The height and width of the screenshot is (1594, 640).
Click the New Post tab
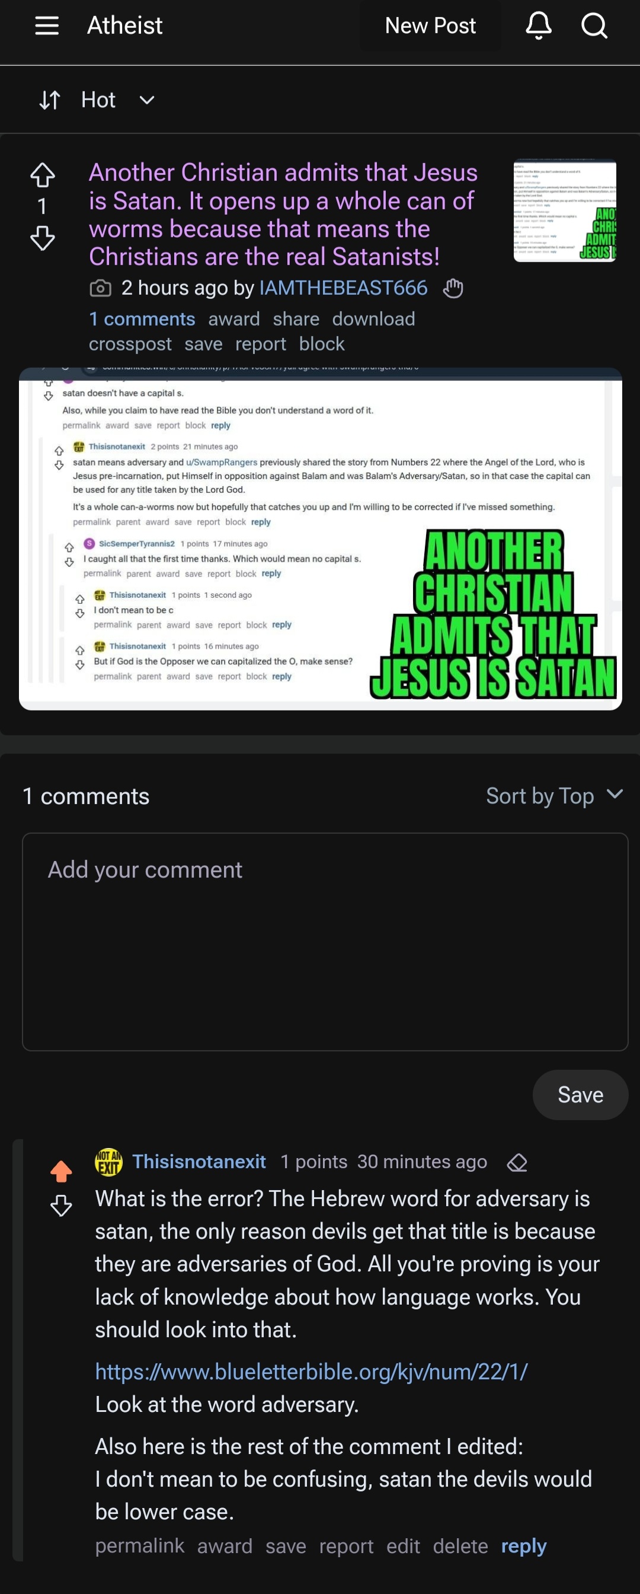click(430, 25)
